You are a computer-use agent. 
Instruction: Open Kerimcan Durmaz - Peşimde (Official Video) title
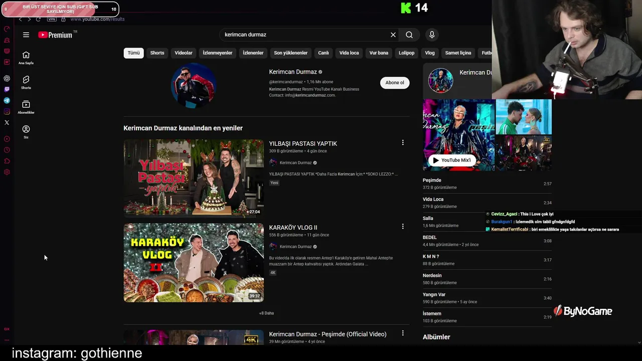[x=328, y=334]
